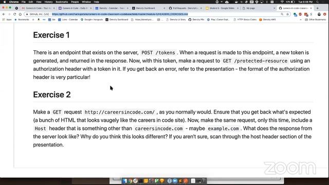Open the Help menu

coord(97,2)
